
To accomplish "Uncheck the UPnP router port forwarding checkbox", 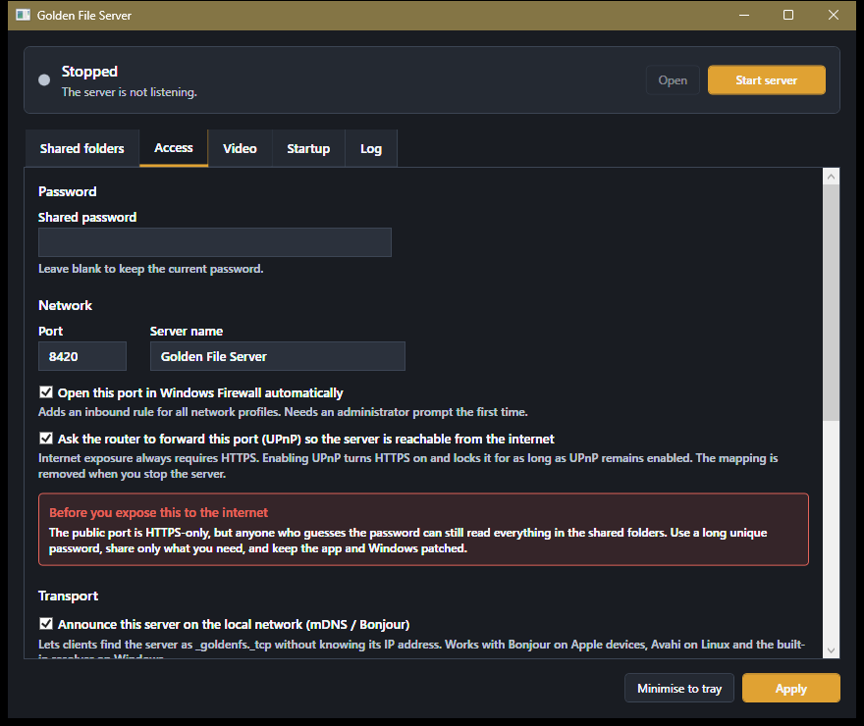I will tap(46, 439).
